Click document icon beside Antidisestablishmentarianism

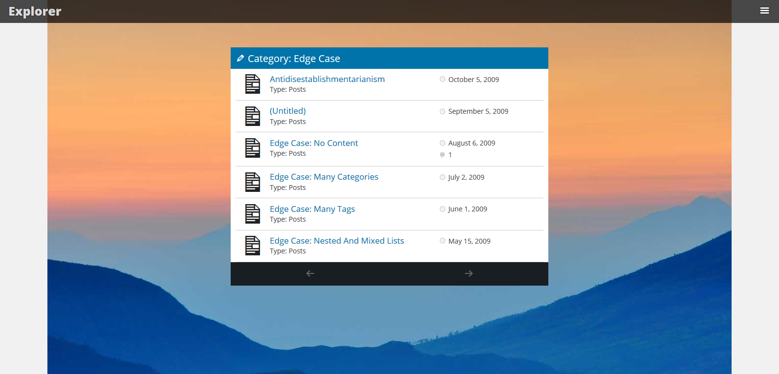click(x=252, y=84)
